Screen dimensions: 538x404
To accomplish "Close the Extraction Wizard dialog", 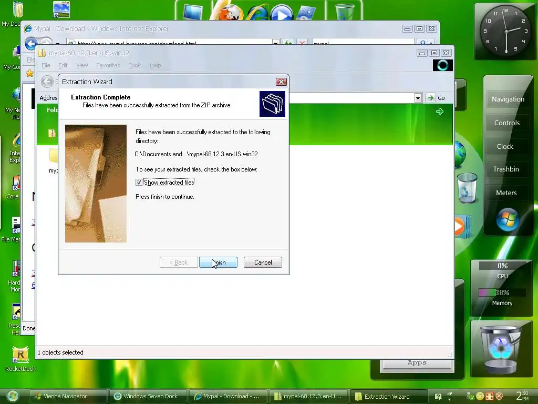I will pos(281,82).
